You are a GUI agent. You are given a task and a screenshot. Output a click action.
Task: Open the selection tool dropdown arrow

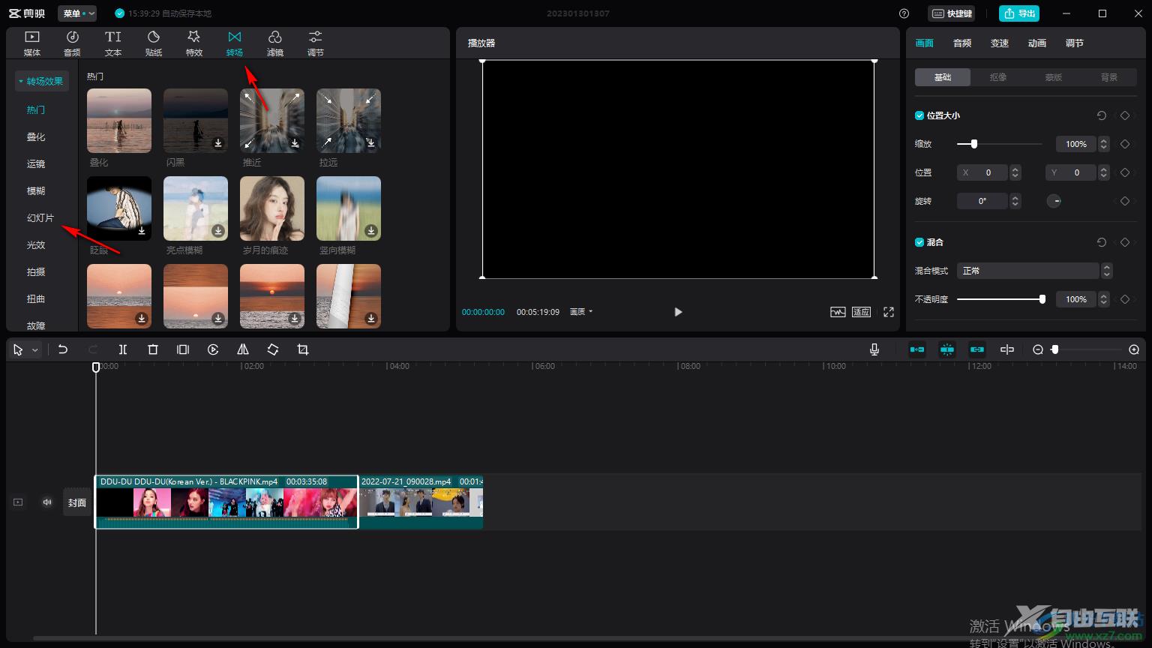tap(34, 350)
